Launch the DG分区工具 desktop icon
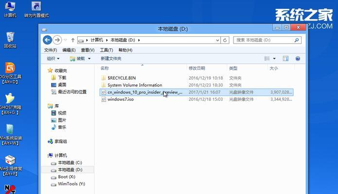The image size is (338, 194). coord(10,73)
